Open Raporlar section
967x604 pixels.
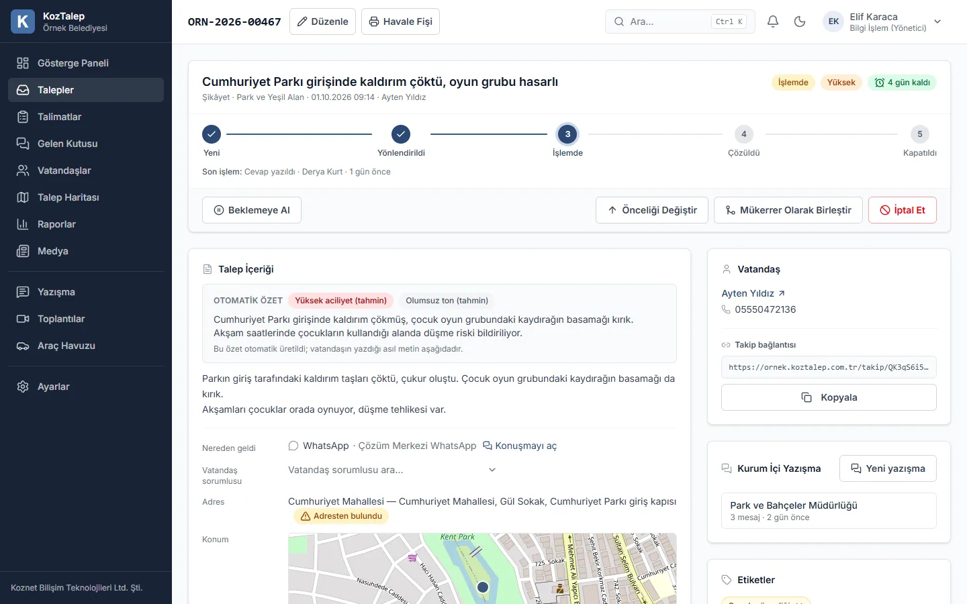pos(86,224)
